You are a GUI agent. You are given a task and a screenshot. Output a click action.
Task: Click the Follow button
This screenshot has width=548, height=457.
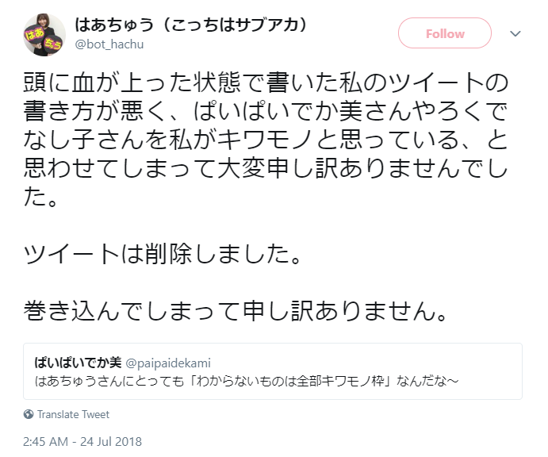pos(445,33)
